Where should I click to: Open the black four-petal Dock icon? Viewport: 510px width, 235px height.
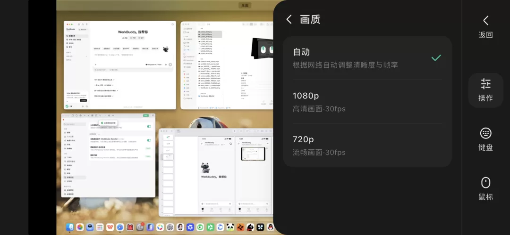pyautogui.click(x=261, y=227)
